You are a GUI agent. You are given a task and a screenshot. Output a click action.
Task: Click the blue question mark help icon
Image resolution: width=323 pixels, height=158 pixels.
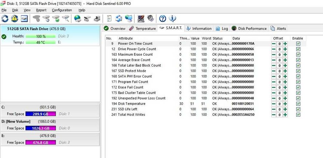162,18
